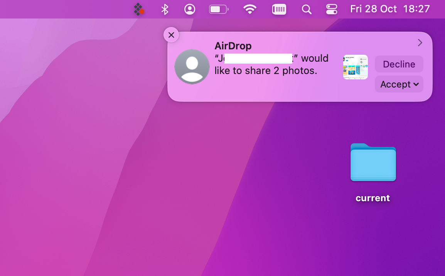
Task: Open notification details via right chevron
Action: pyautogui.click(x=420, y=42)
